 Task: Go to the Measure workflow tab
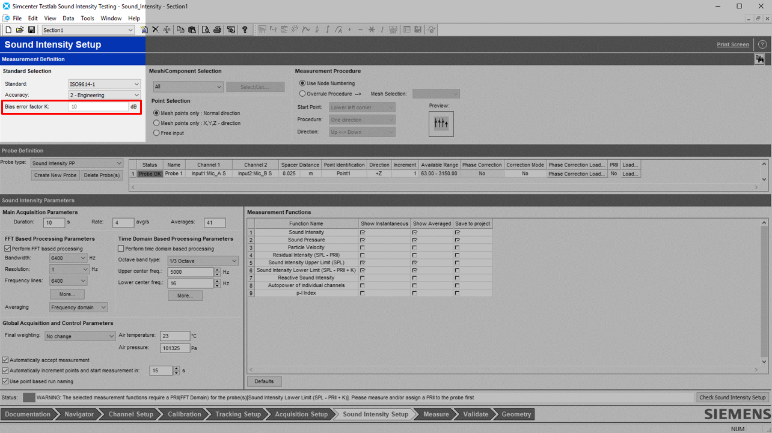coord(436,414)
